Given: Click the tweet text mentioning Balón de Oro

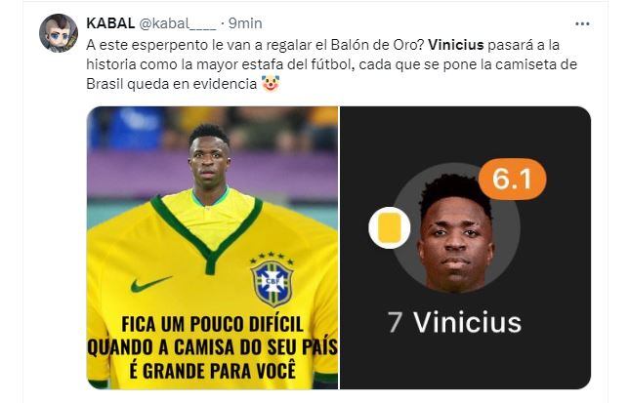Looking at the screenshot, I should tap(331, 64).
